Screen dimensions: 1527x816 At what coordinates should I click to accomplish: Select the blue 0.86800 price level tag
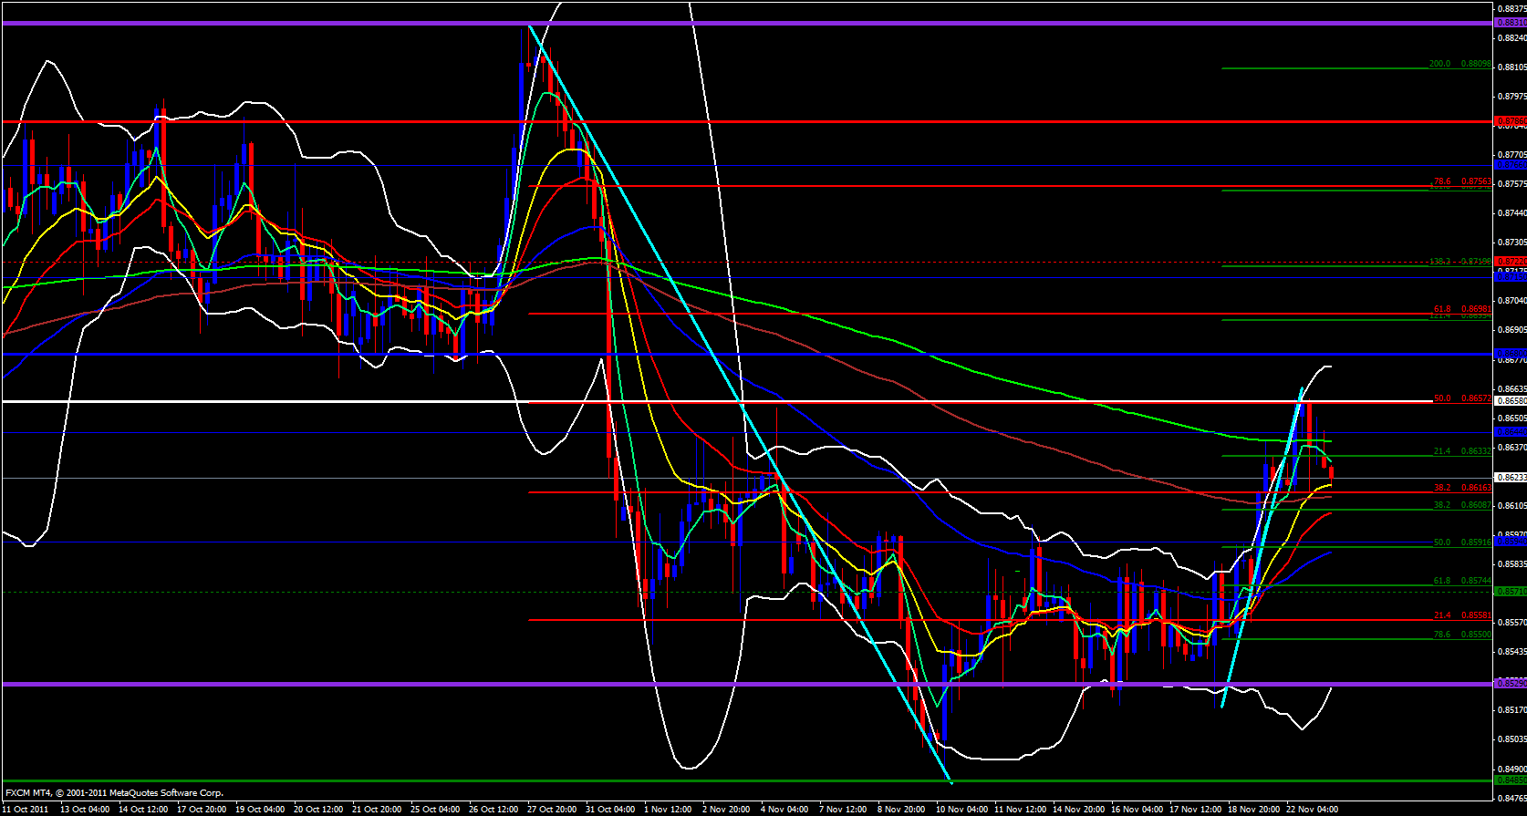point(1510,353)
